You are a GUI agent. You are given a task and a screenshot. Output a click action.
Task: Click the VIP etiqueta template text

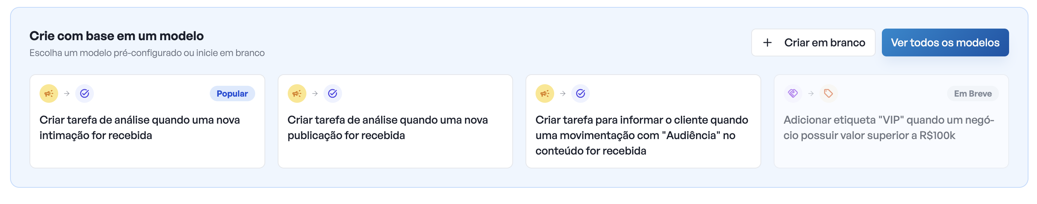pos(888,127)
